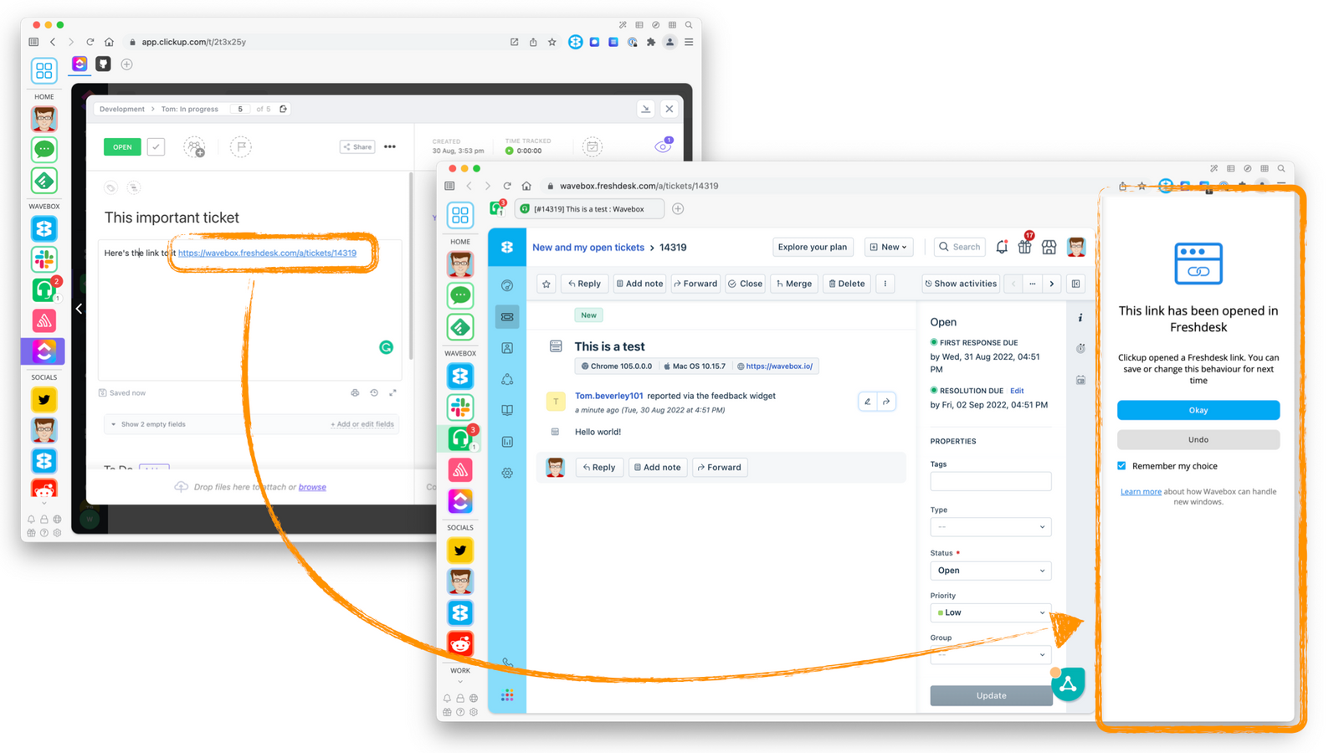Click Reply in the Freshdesk ticket toolbar
Viewport: 1339px width, 753px height.
pyautogui.click(x=584, y=284)
